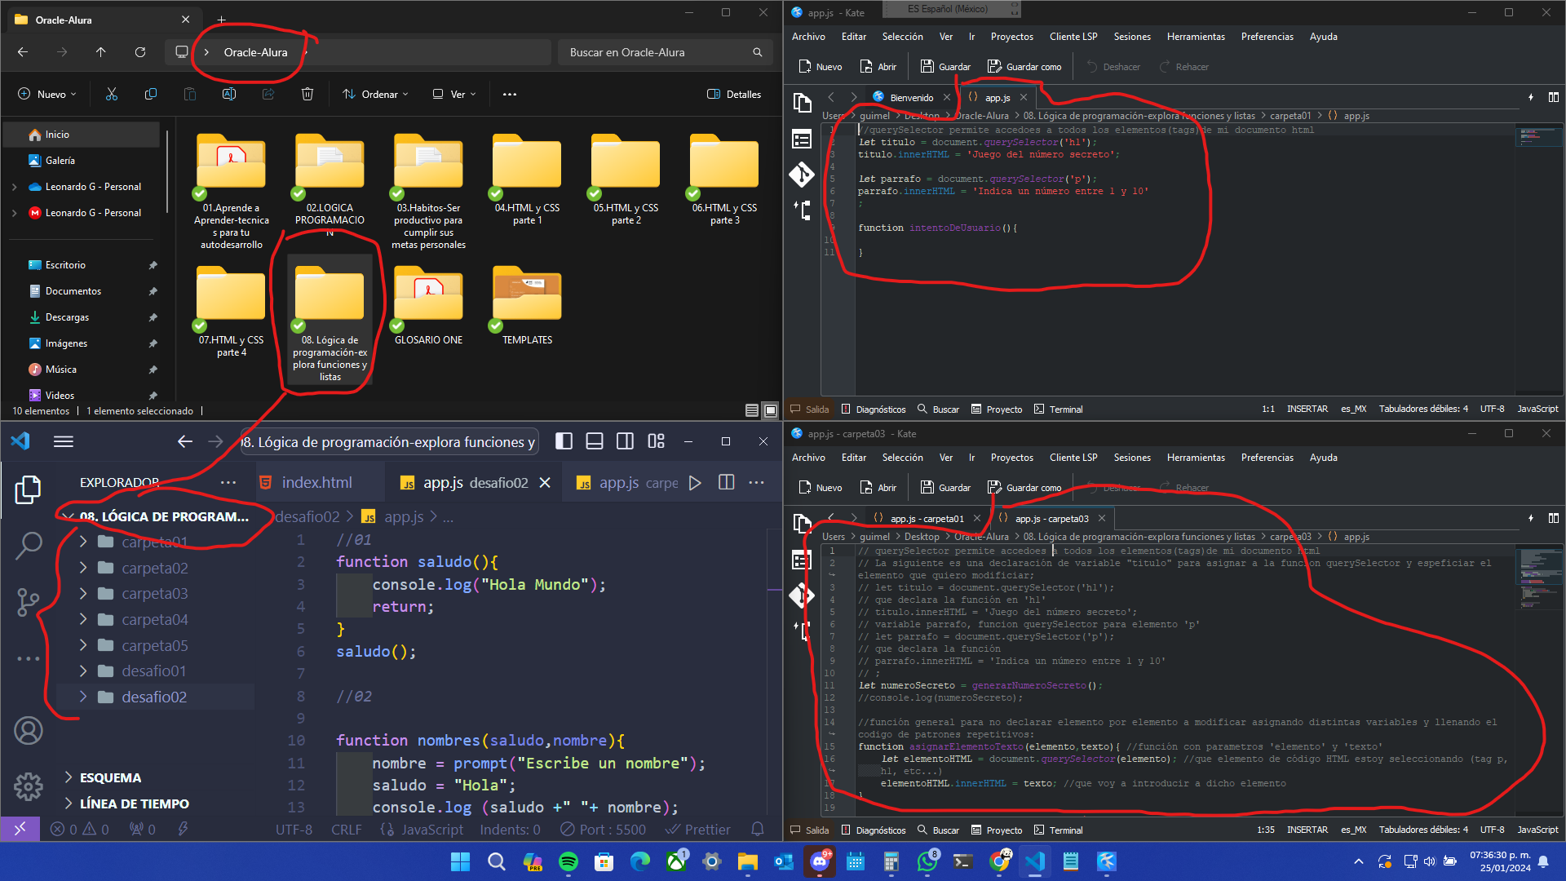Open the Herramientas menu in bottom Kate window
Screen dimensions: 1566x881
tap(1196, 458)
